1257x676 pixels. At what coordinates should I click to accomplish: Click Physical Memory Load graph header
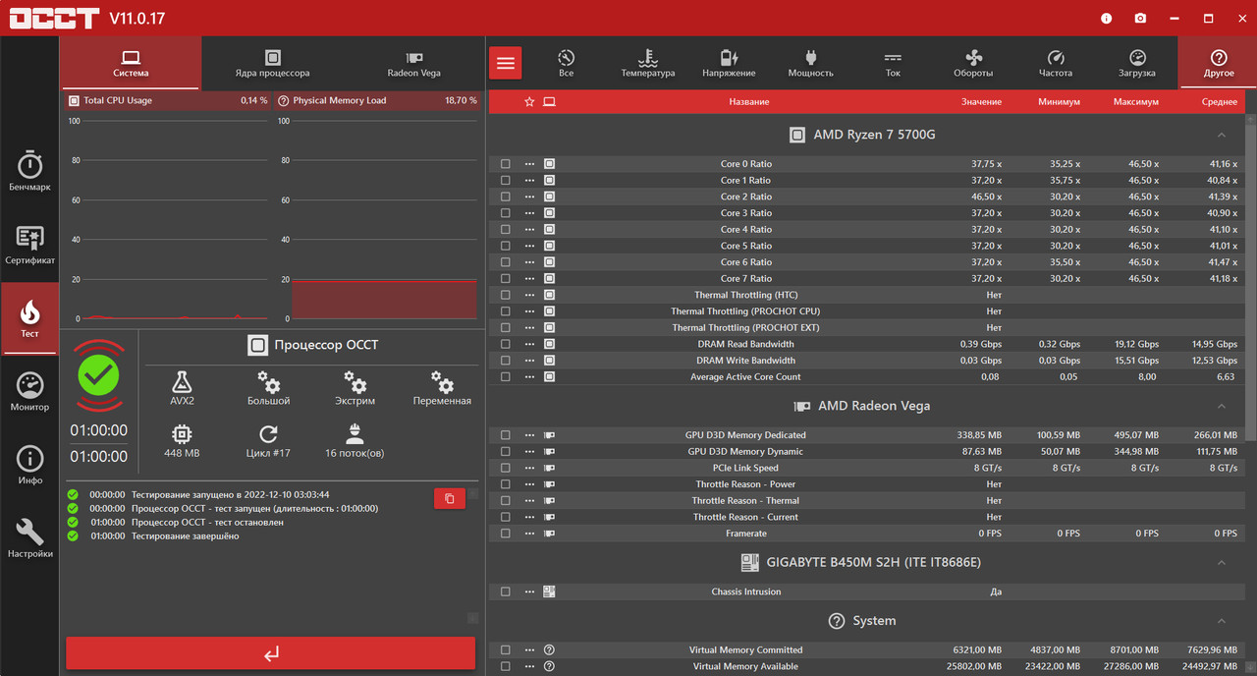click(376, 100)
